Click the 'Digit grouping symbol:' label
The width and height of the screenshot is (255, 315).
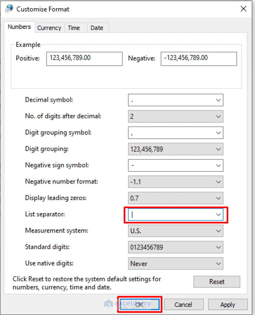coord(58,132)
